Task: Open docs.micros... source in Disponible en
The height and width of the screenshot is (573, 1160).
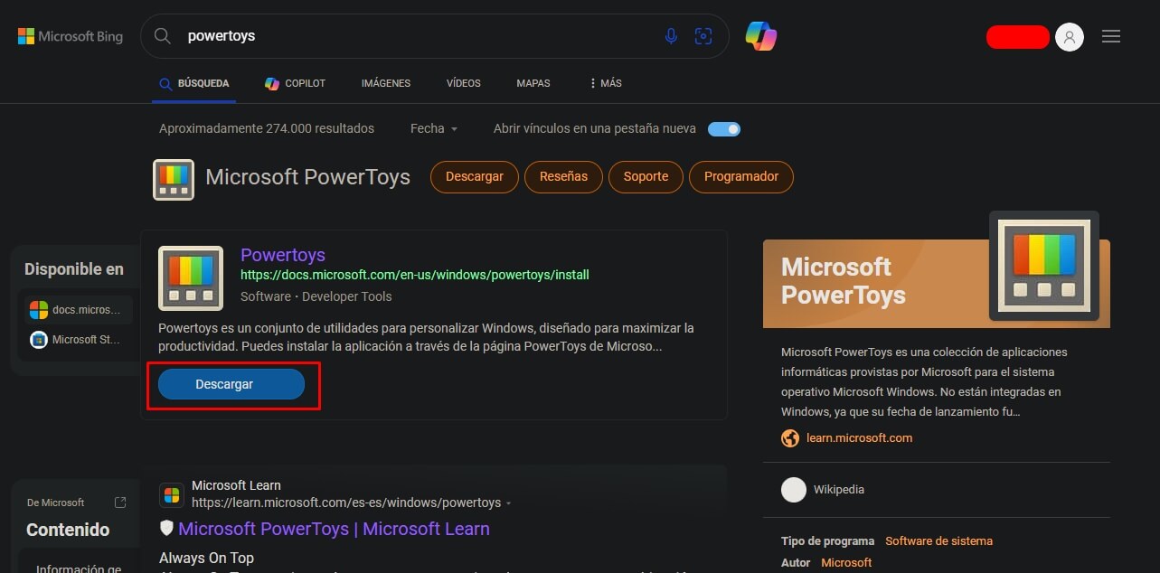Action: (76, 310)
